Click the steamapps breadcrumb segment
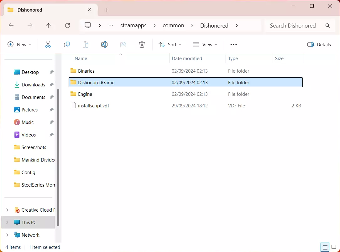This screenshot has height=252, width=340. point(133,26)
